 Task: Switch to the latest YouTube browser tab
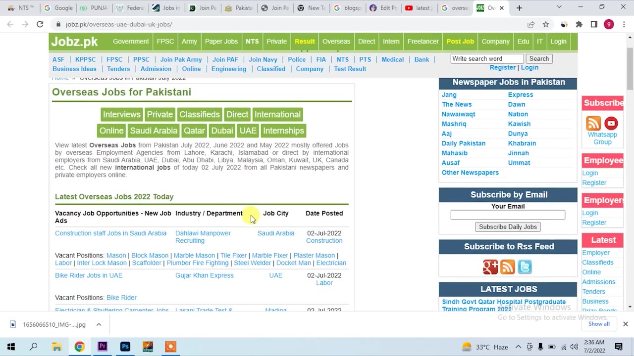(x=419, y=8)
